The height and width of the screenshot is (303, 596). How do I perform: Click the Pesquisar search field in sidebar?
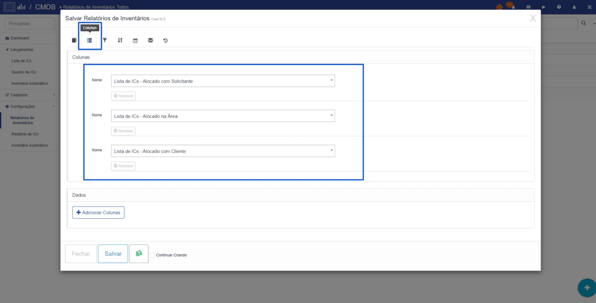[x=30, y=23]
